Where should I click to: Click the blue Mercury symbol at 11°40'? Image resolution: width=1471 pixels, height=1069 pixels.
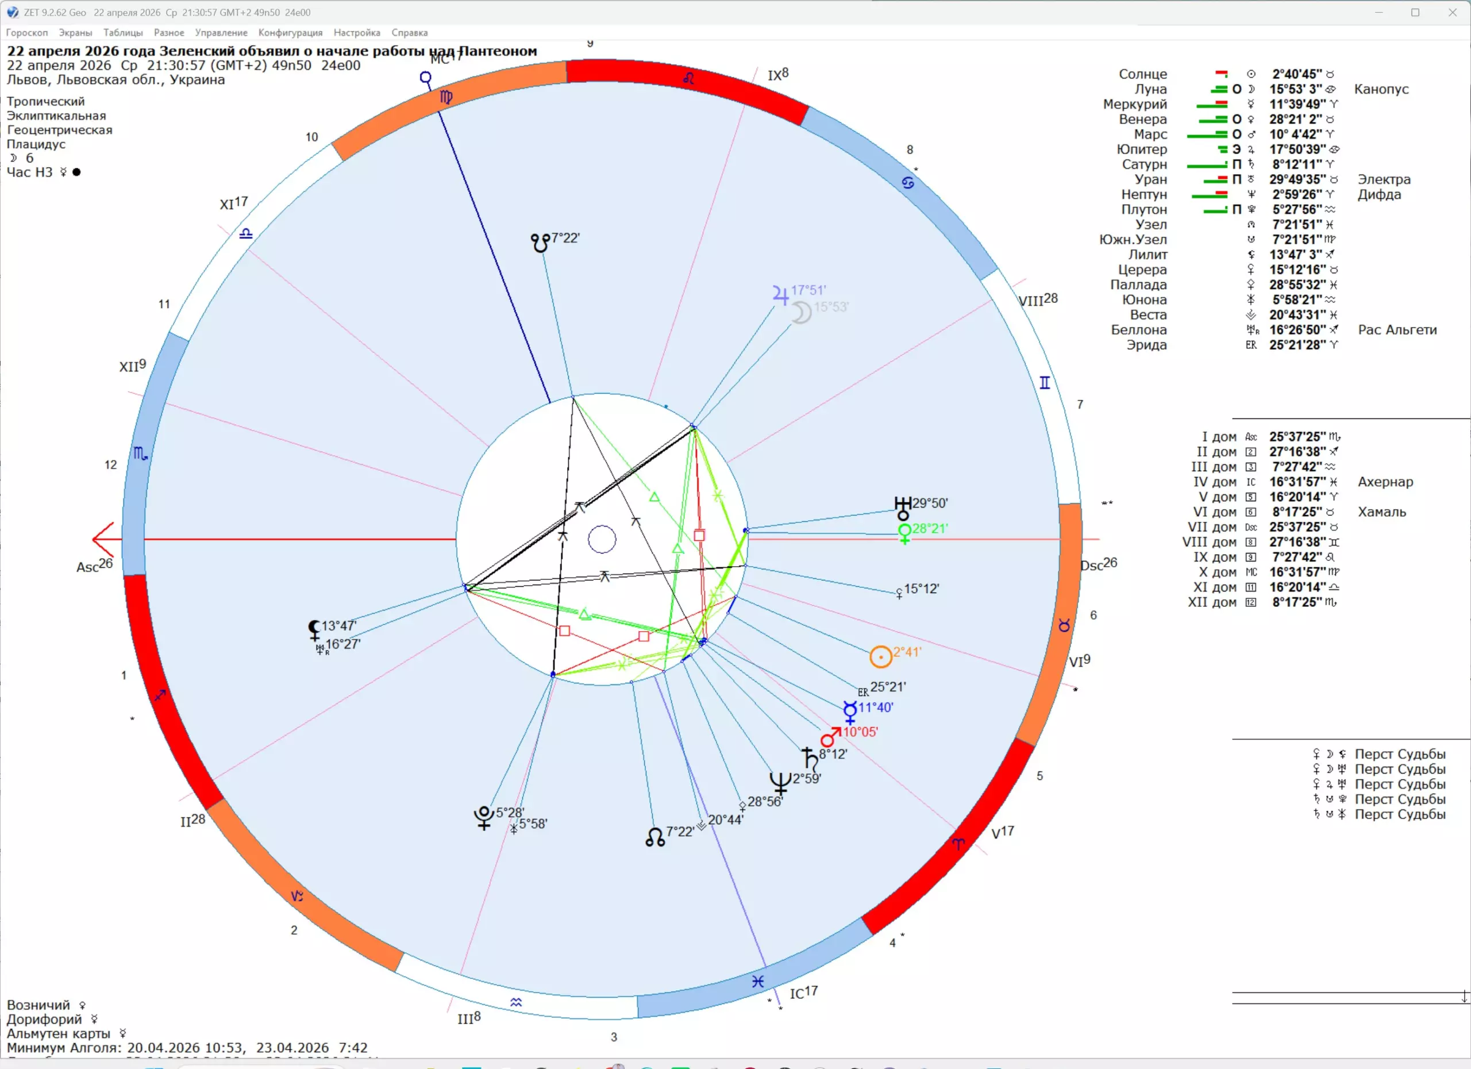click(850, 712)
